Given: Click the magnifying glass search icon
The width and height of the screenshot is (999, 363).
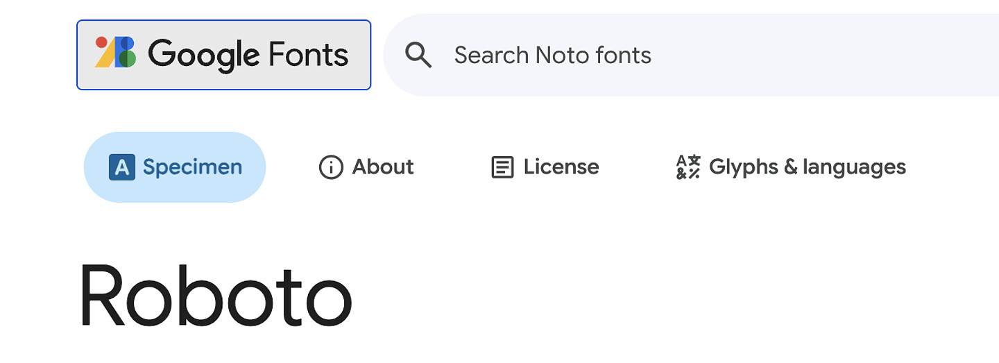Looking at the screenshot, I should pyautogui.click(x=418, y=55).
